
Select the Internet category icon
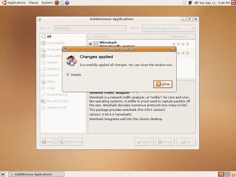pos(43,75)
